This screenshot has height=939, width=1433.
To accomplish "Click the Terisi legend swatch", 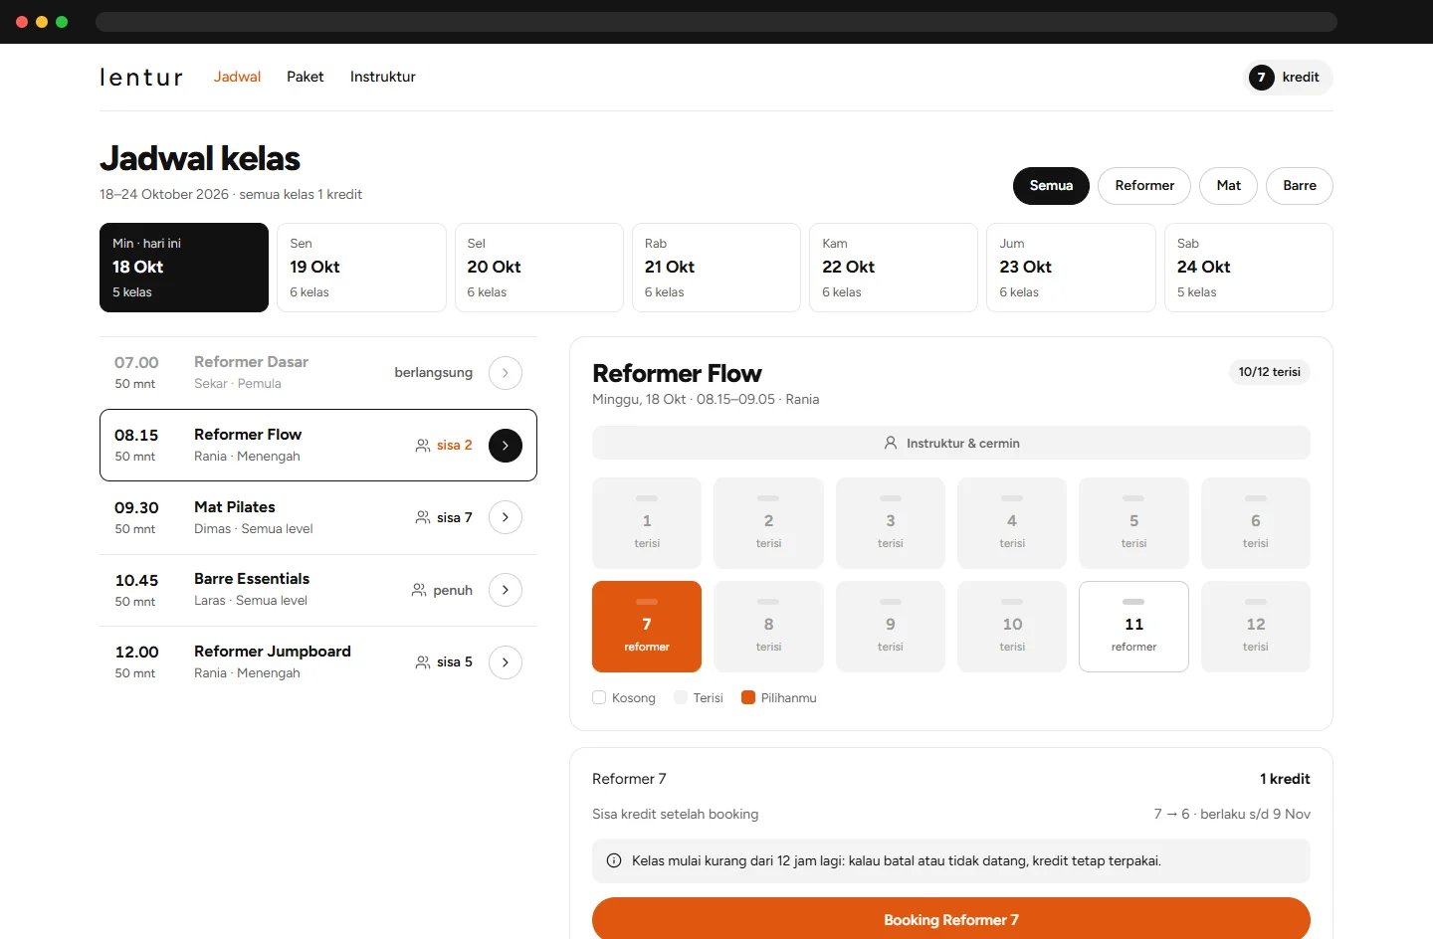I will (681, 697).
